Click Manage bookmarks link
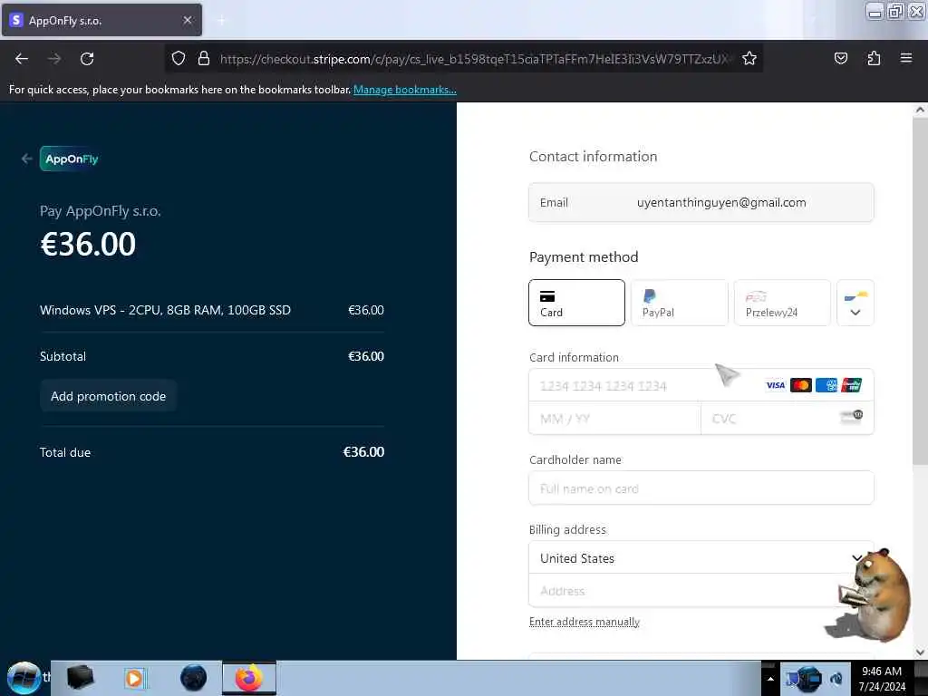 tap(405, 90)
